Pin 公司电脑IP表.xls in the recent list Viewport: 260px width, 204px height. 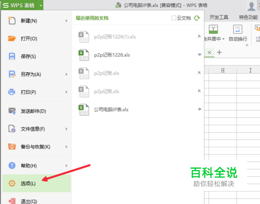point(199,109)
